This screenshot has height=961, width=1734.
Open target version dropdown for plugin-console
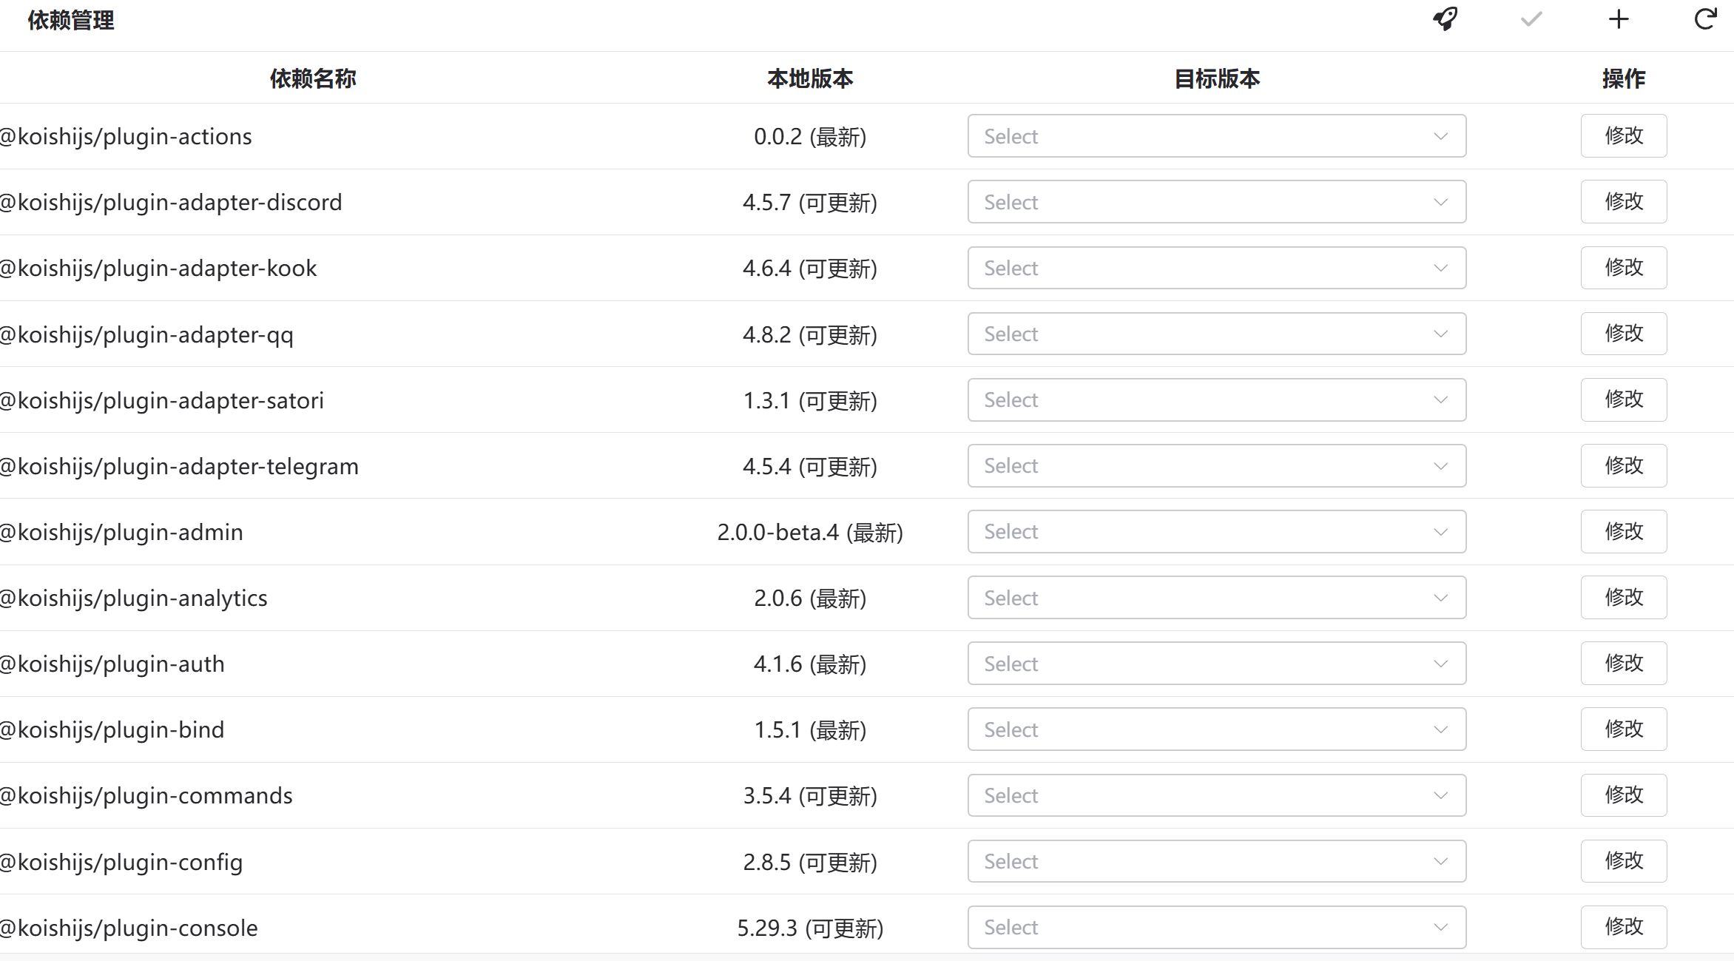1217,928
